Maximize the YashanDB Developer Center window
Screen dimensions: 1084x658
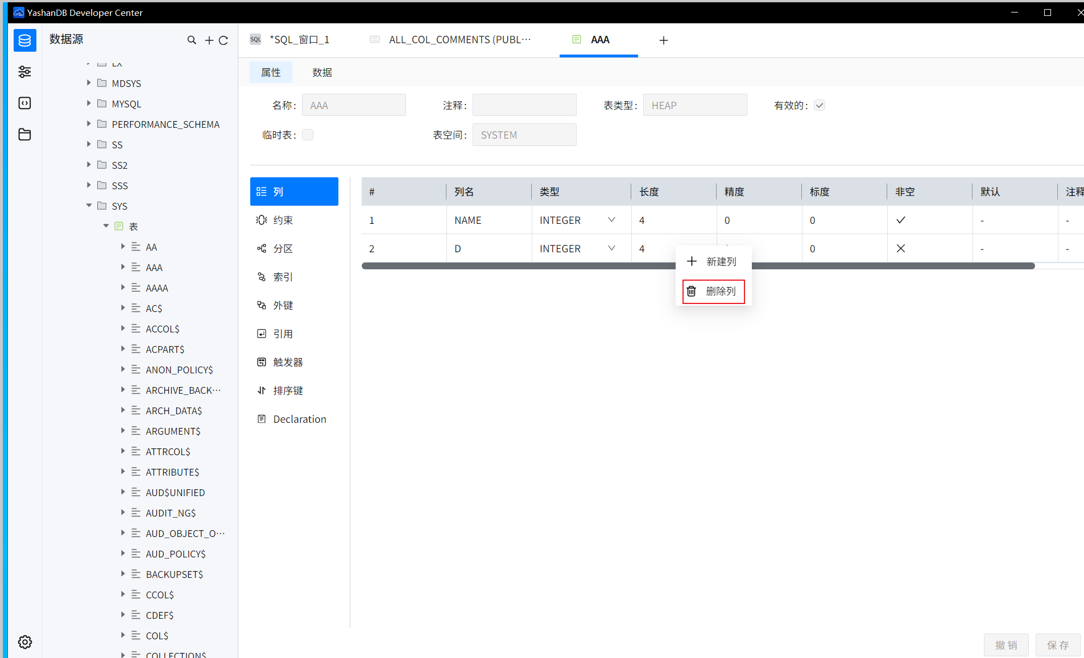tap(1047, 13)
